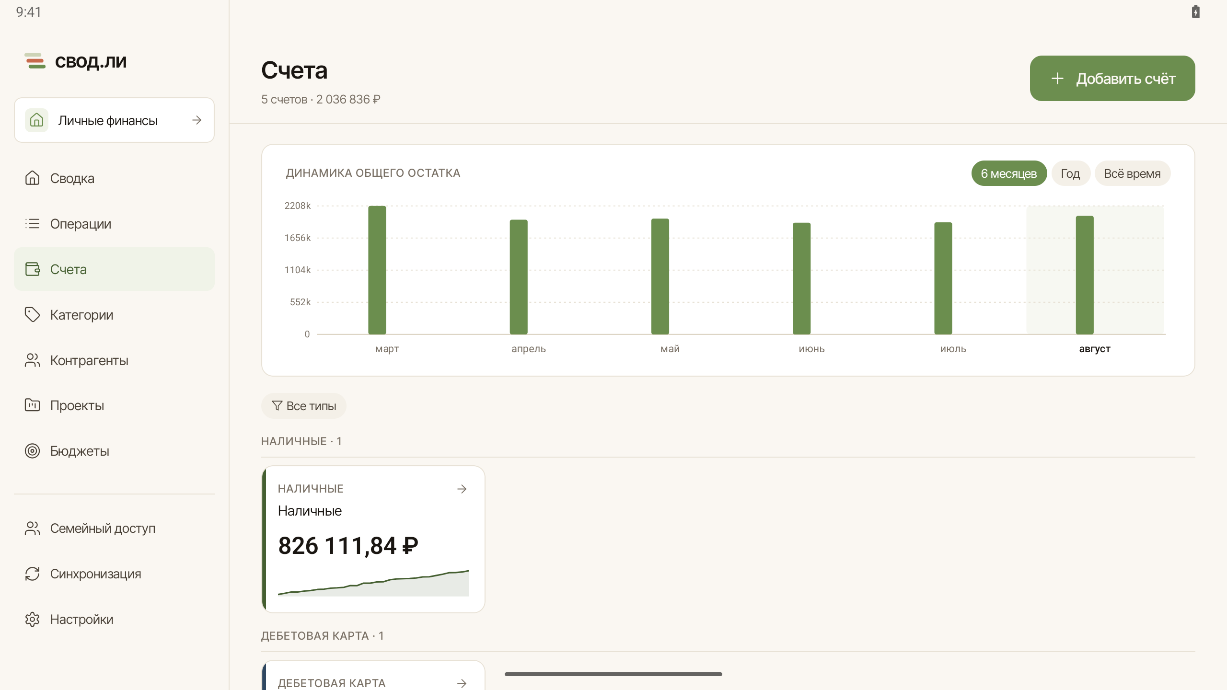Click the март bar in the chart

(x=377, y=270)
